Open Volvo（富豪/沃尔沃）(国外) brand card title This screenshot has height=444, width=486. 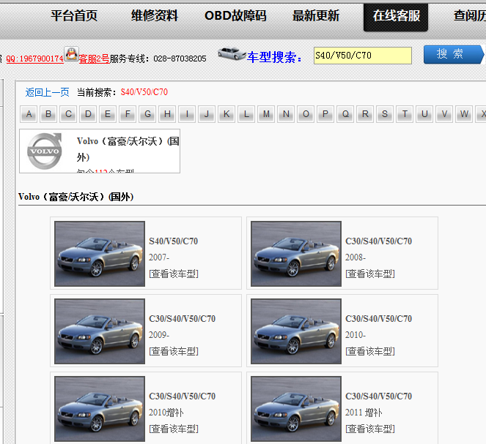point(128,149)
